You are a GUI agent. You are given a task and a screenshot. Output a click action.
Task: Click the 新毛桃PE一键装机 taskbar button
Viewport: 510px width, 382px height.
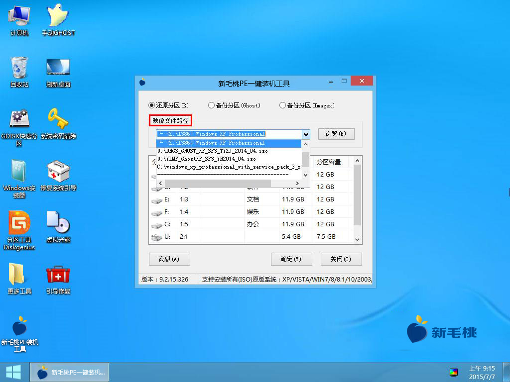coord(69,372)
